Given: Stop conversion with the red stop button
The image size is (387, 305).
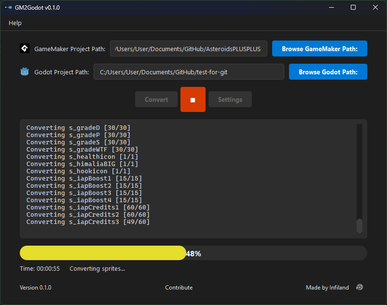Looking at the screenshot, I should (x=193, y=99).
